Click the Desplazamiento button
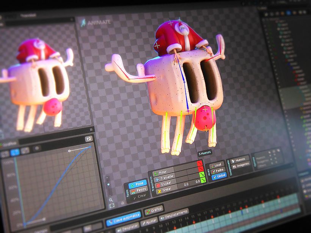Viewport: 311px width, 233px height. pos(174,214)
